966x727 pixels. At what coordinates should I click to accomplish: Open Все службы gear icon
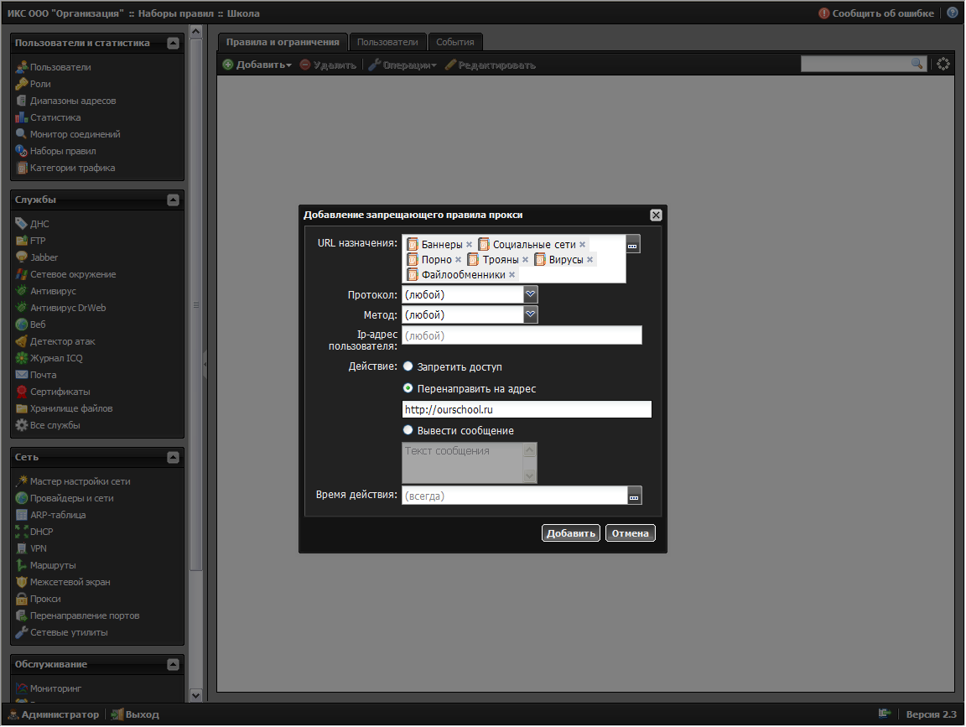tap(22, 425)
